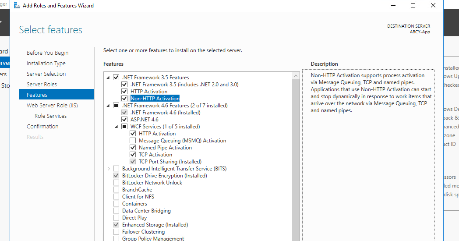
Task: Toggle the .NET Framework 4.6 Features checkbox
Action: click(116, 106)
